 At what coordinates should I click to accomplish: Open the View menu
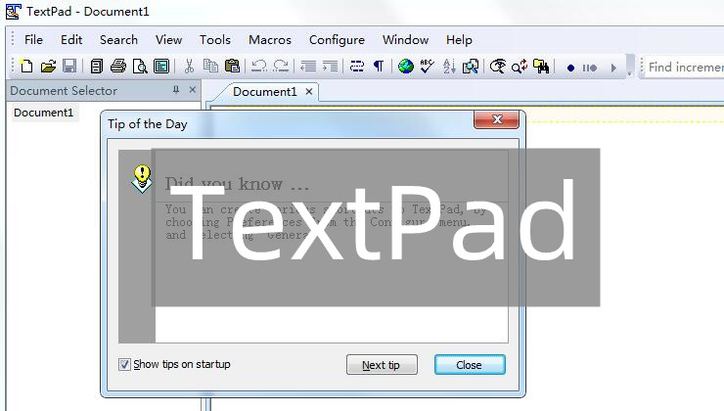pyautogui.click(x=168, y=40)
